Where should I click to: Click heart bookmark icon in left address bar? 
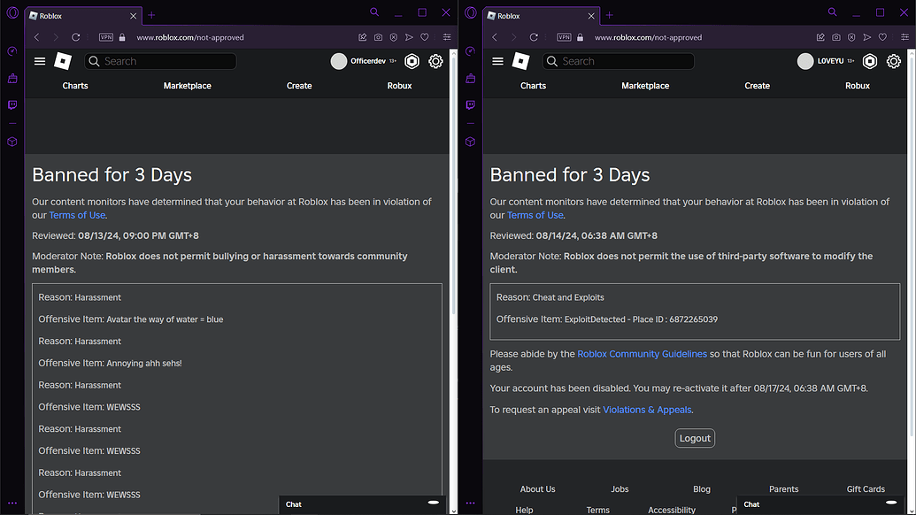425,37
